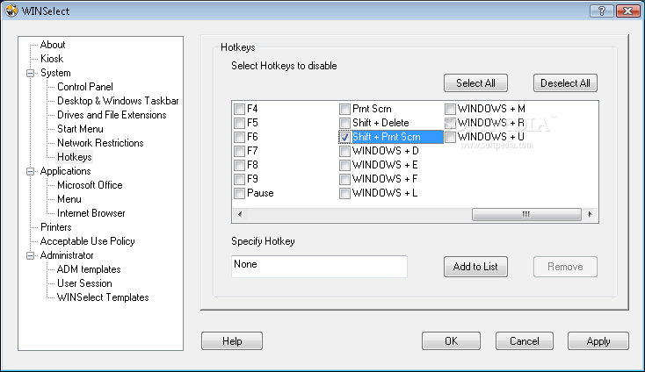This screenshot has width=645, height=372.
Task: Check the Prnt Scrn checkbox
Action: 344,109
